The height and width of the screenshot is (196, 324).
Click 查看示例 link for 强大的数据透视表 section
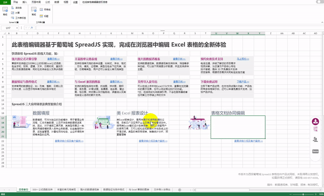coord(179,59)
